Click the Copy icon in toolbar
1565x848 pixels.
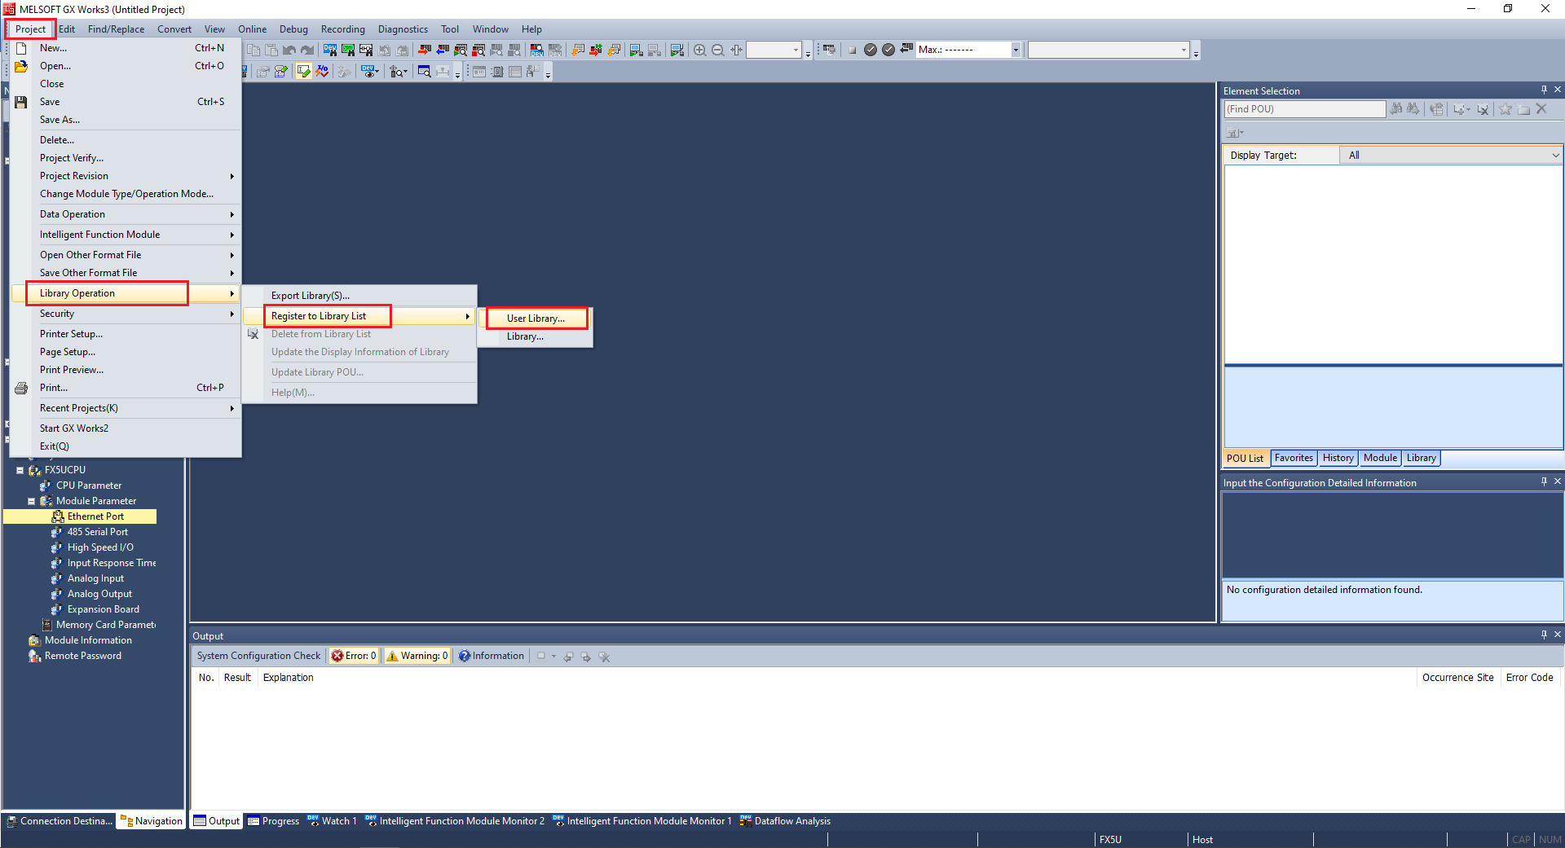click(253, 50)
